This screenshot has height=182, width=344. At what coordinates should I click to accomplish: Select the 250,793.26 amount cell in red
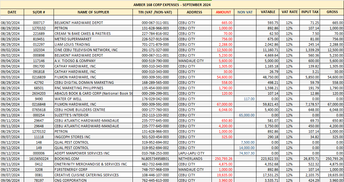223,159
